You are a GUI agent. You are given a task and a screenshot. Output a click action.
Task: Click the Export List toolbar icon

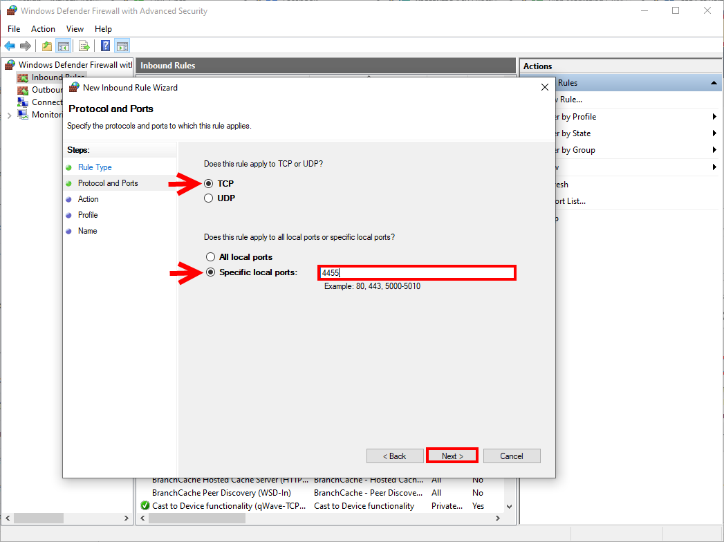[84, 46]
